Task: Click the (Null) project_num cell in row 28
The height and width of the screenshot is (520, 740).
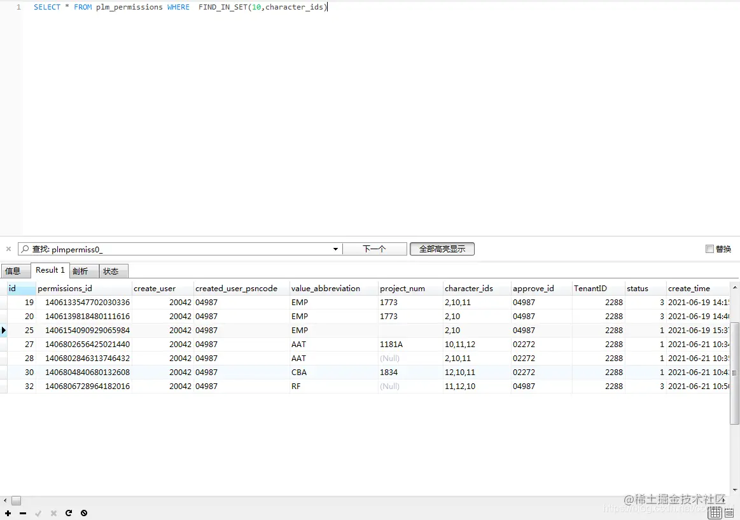Action: (411, 359)
